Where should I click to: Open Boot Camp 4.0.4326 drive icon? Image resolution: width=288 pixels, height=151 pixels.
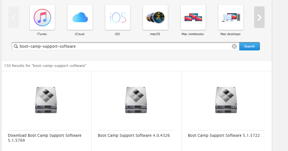coord(136,100)
